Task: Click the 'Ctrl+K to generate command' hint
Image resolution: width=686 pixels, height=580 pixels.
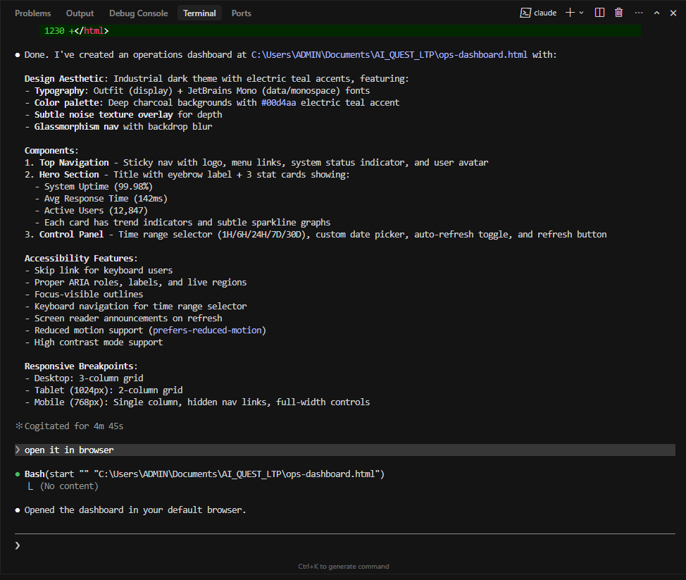Action: pos(343,567)
